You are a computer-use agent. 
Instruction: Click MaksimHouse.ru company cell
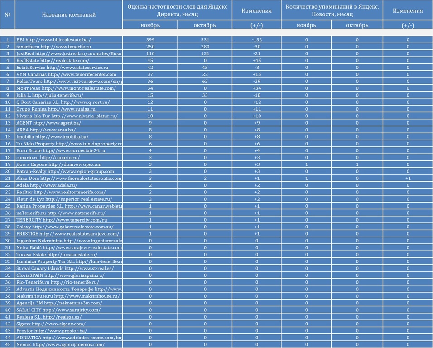[69, 296]
